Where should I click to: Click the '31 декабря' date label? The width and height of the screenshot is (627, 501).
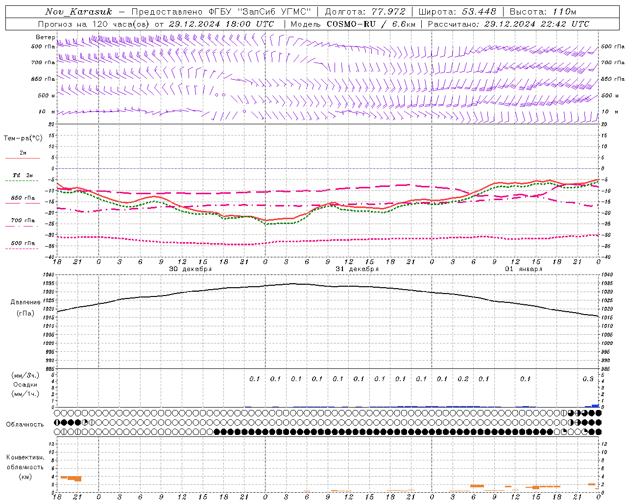click(357, 269)
